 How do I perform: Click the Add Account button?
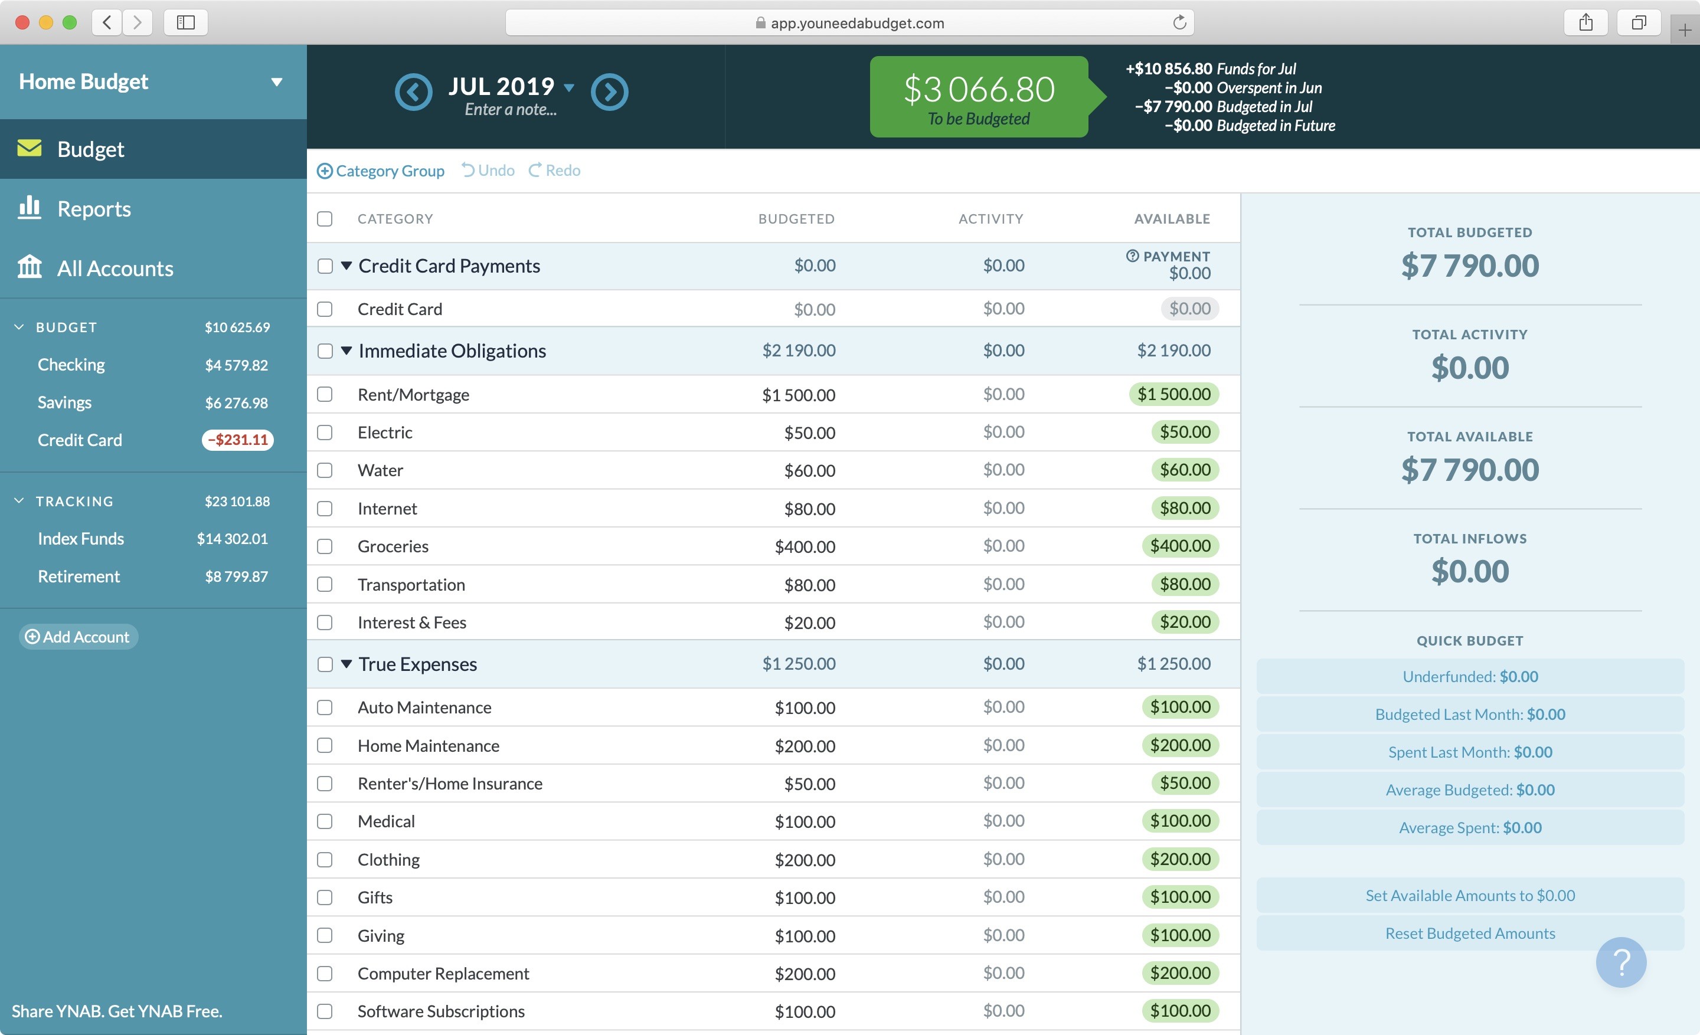(80, 636)
